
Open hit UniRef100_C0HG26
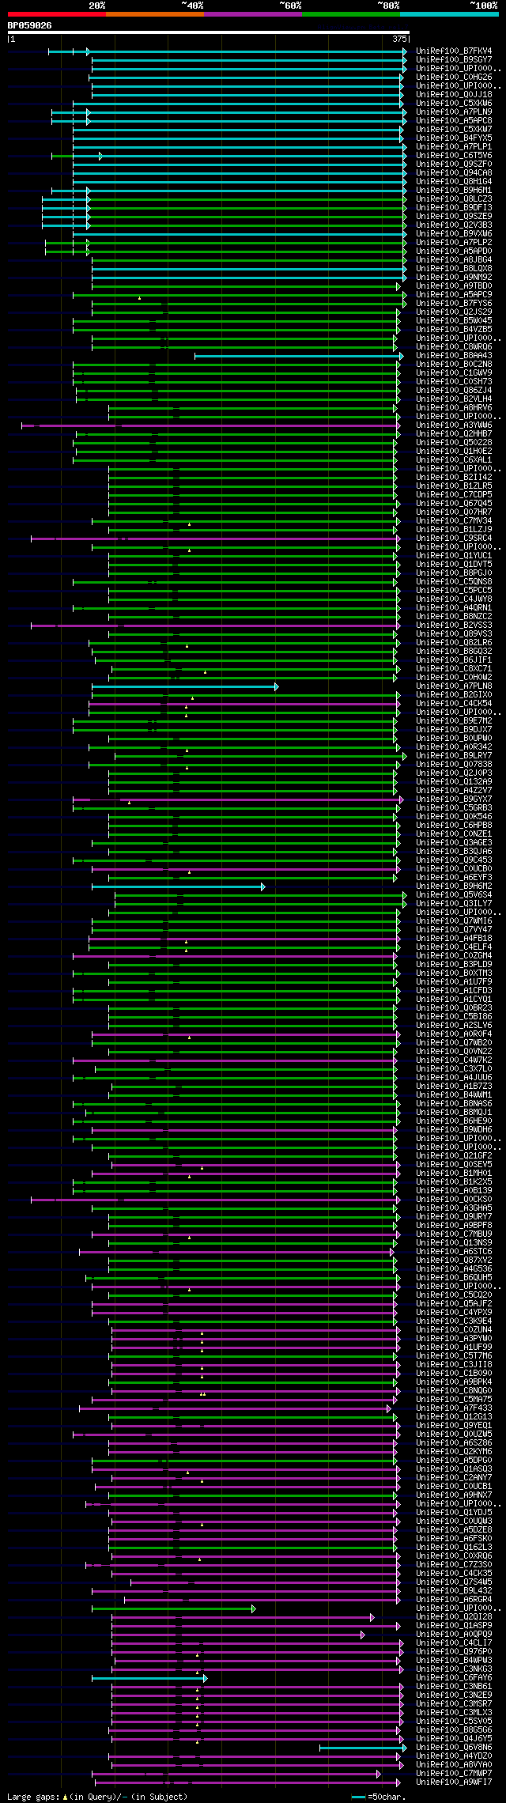[454, 77]
